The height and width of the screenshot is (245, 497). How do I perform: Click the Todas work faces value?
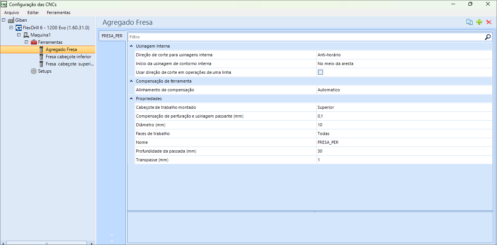pos(404,134)
